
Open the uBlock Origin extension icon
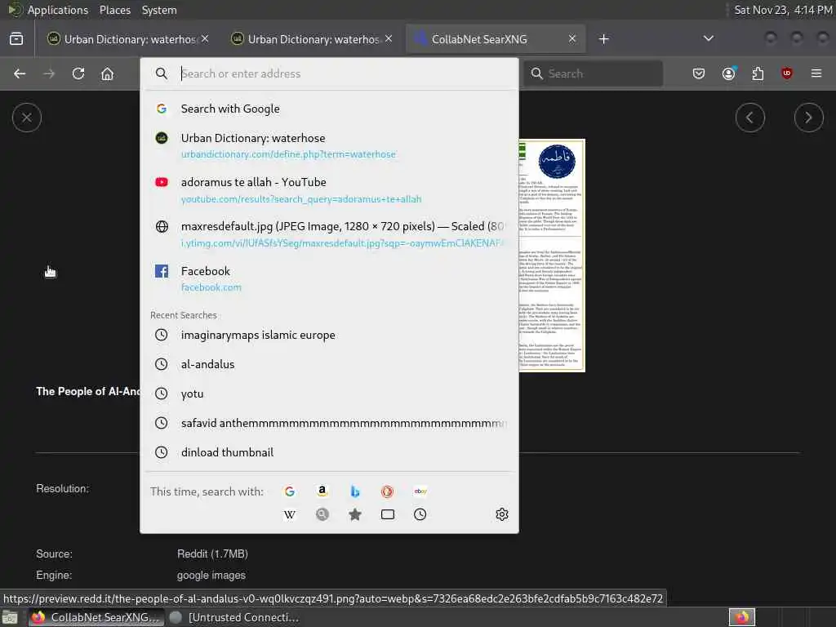[786, 73]
